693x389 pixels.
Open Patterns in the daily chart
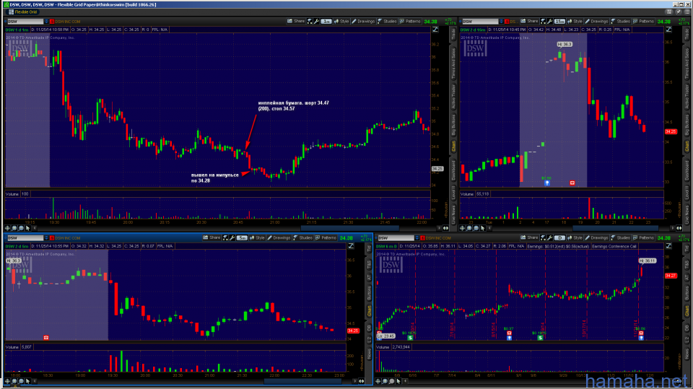(643, 238)
